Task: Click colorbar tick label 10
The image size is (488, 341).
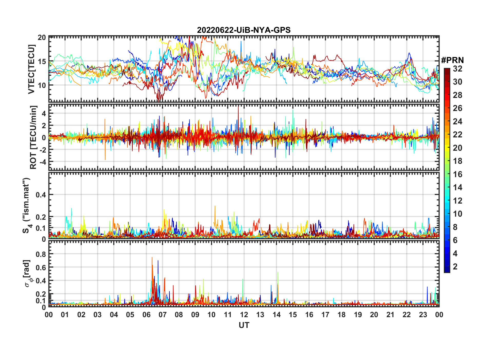Action: coord(457,214)
